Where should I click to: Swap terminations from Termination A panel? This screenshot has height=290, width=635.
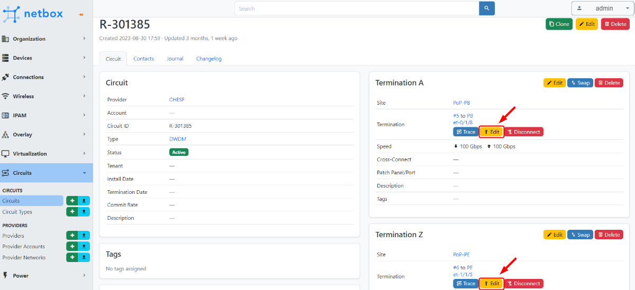pyautogui.click(x=580, y=83)
